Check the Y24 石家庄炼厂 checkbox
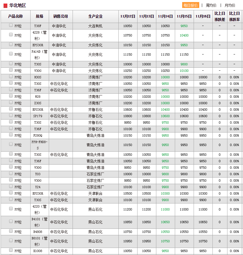243x255 pixels. [11, 186]
